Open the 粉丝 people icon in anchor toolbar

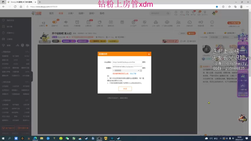(x=178, y=22)
